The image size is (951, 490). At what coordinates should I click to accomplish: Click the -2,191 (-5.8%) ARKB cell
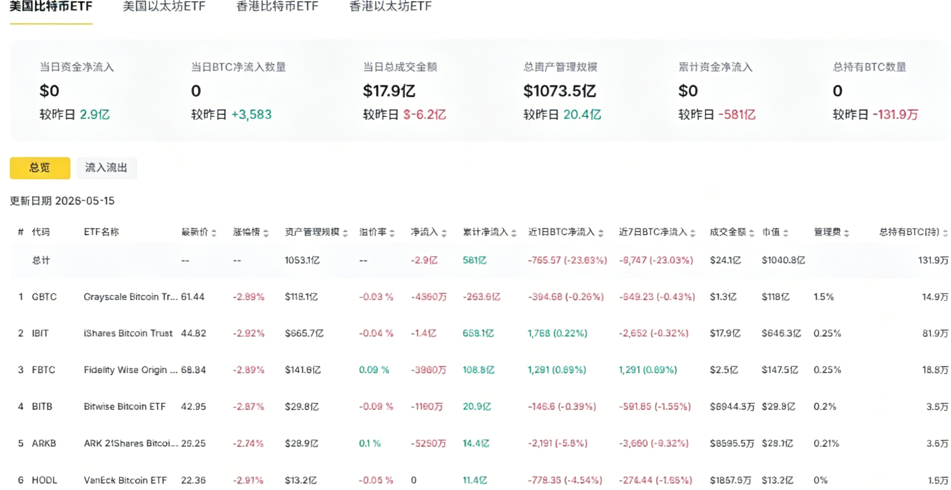[558, 443]
